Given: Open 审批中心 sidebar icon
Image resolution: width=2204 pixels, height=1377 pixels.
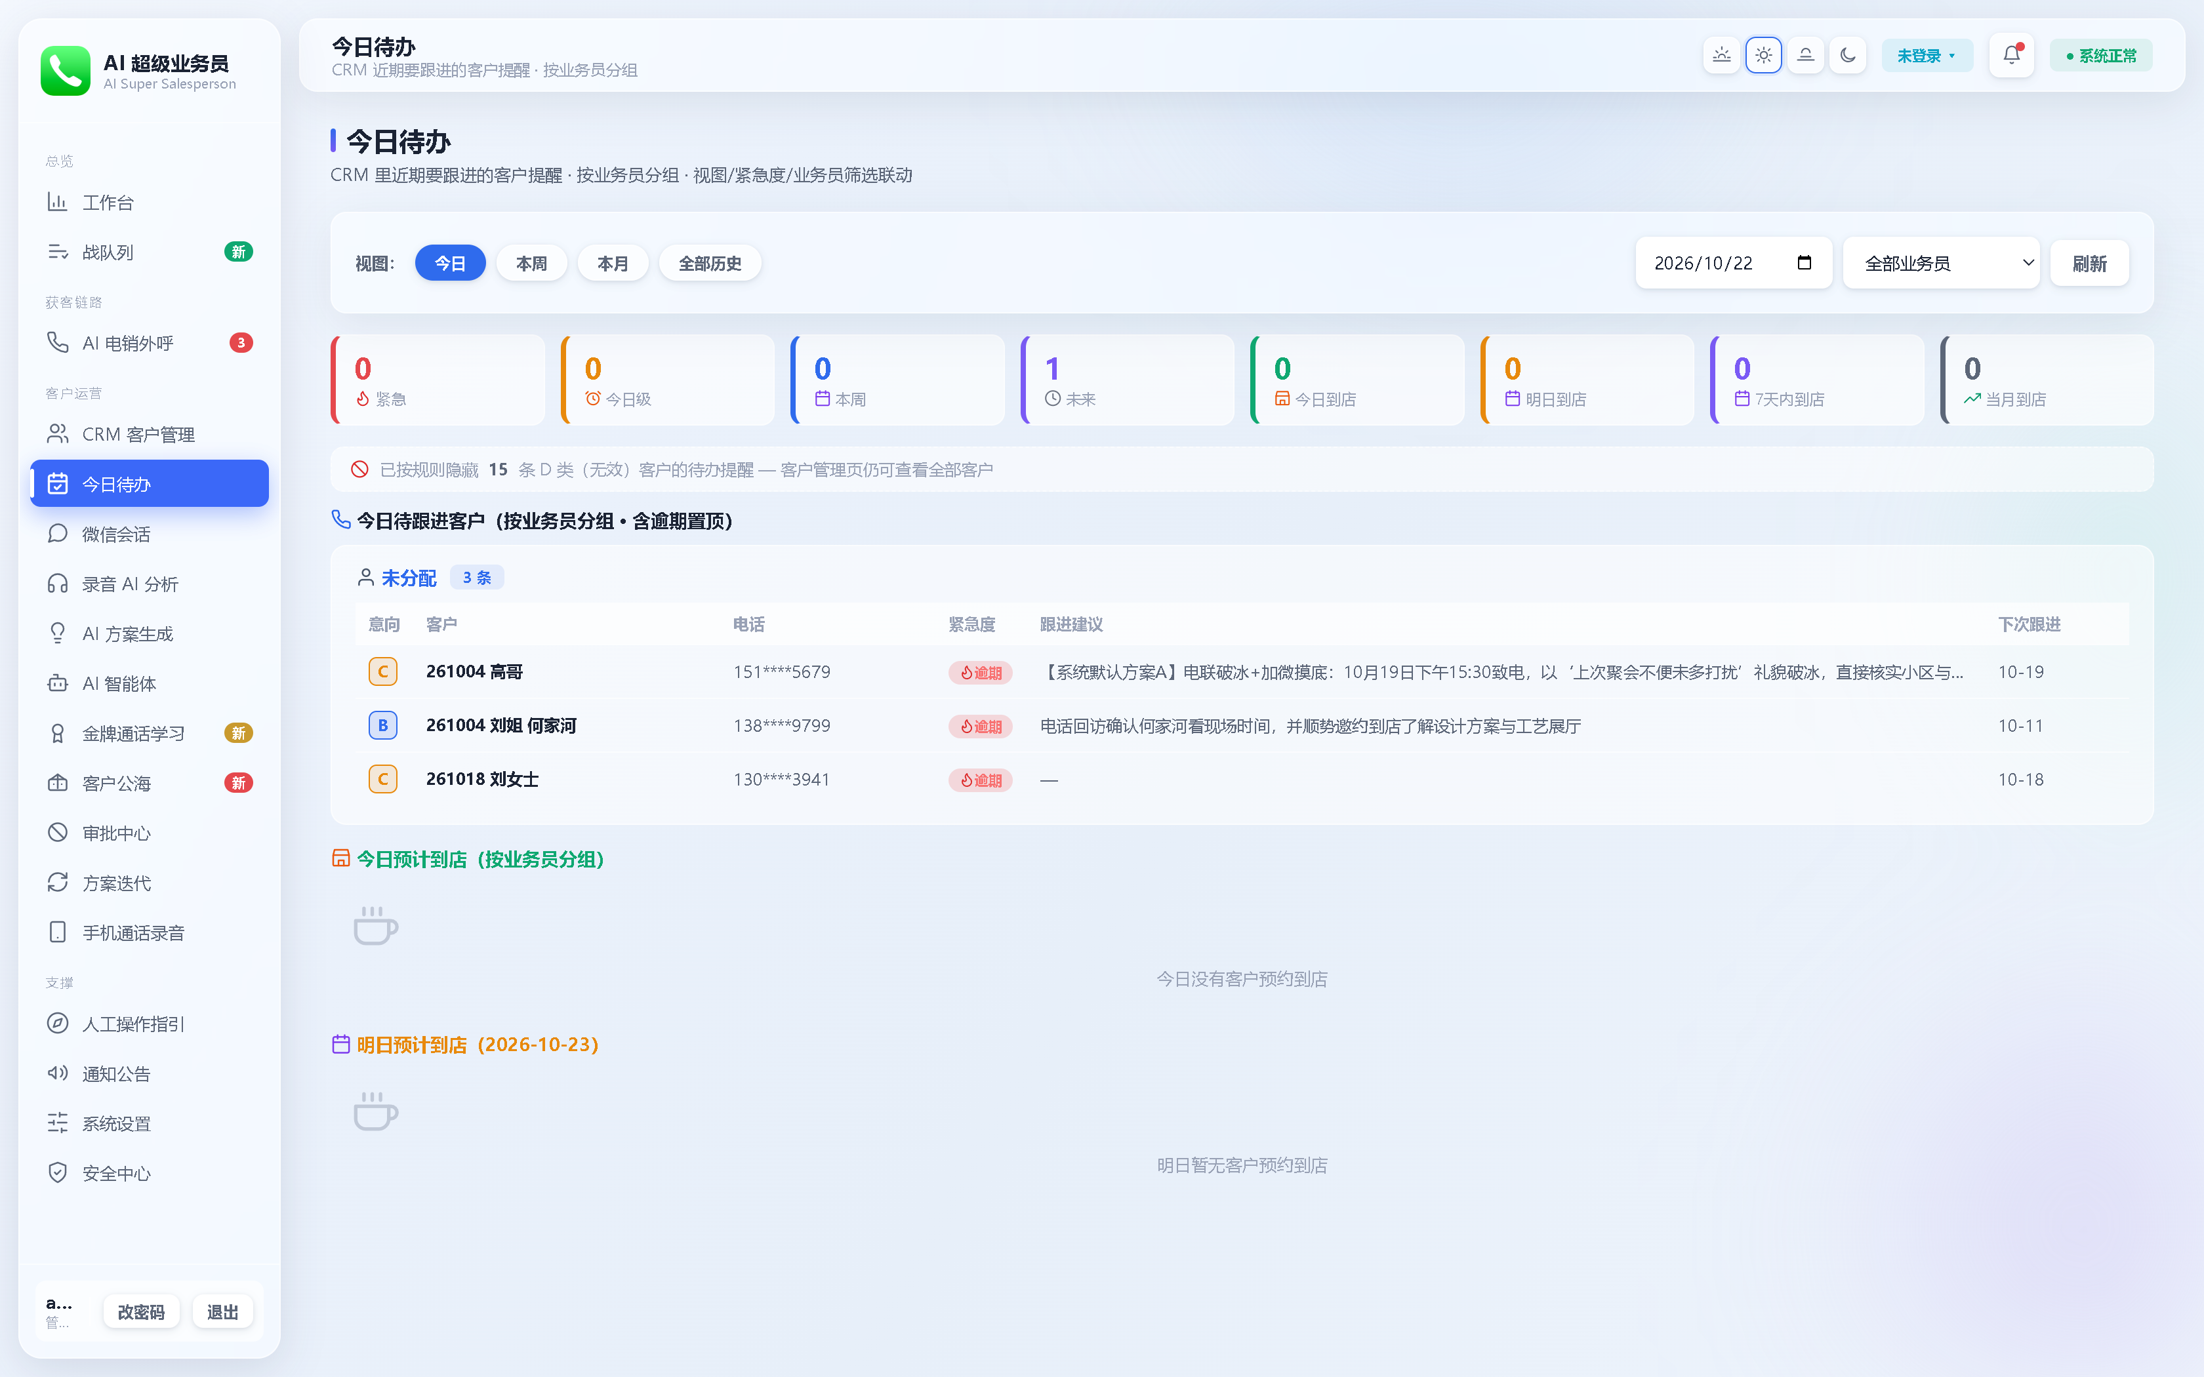Looking at the screenshot, I should [x=57, y=832].
